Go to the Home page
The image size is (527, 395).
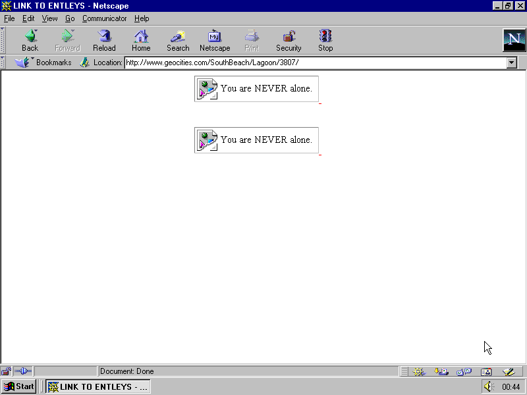tap(141, 40)
